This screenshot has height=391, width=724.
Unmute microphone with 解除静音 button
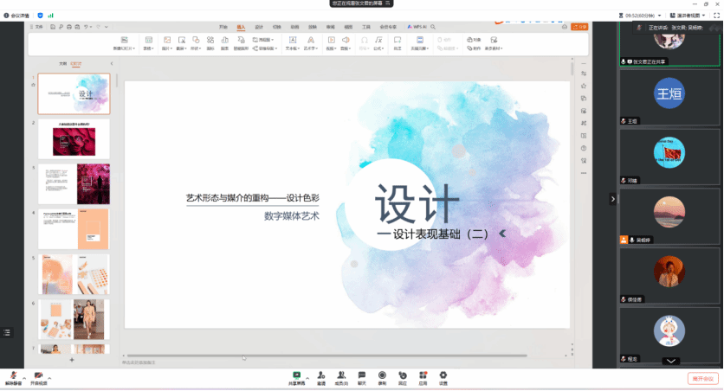pos(13,377)
